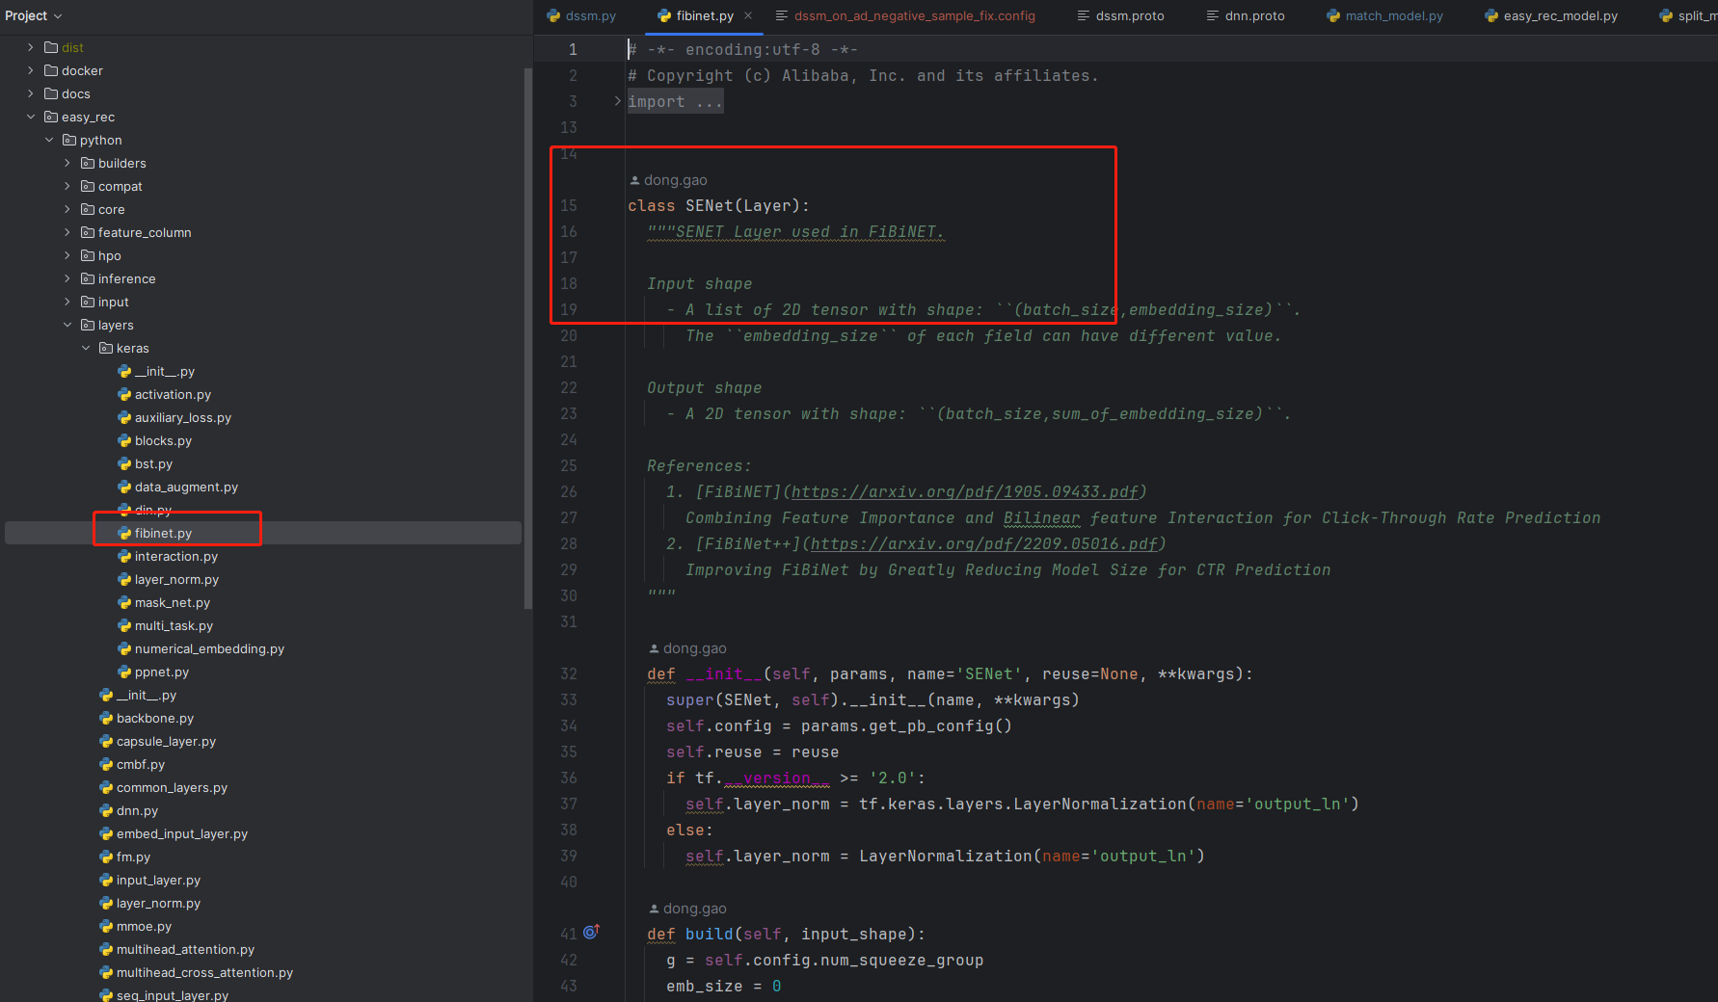
Task: Expand the feature_column package
Action: pos(67,232)
